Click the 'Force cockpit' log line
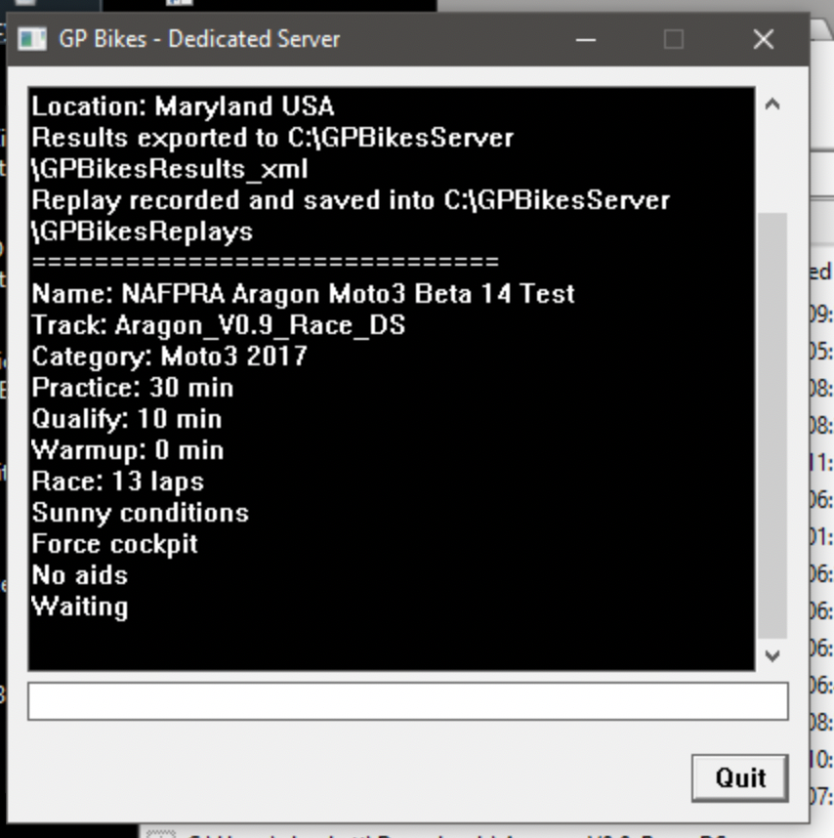Image resolution: width=834 pixels, height=838 pixels. [x=114, y=545]
